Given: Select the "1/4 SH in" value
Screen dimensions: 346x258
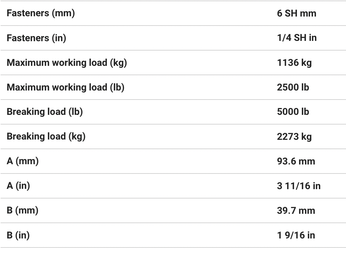Looking at the screenshot, I should 297,38.
